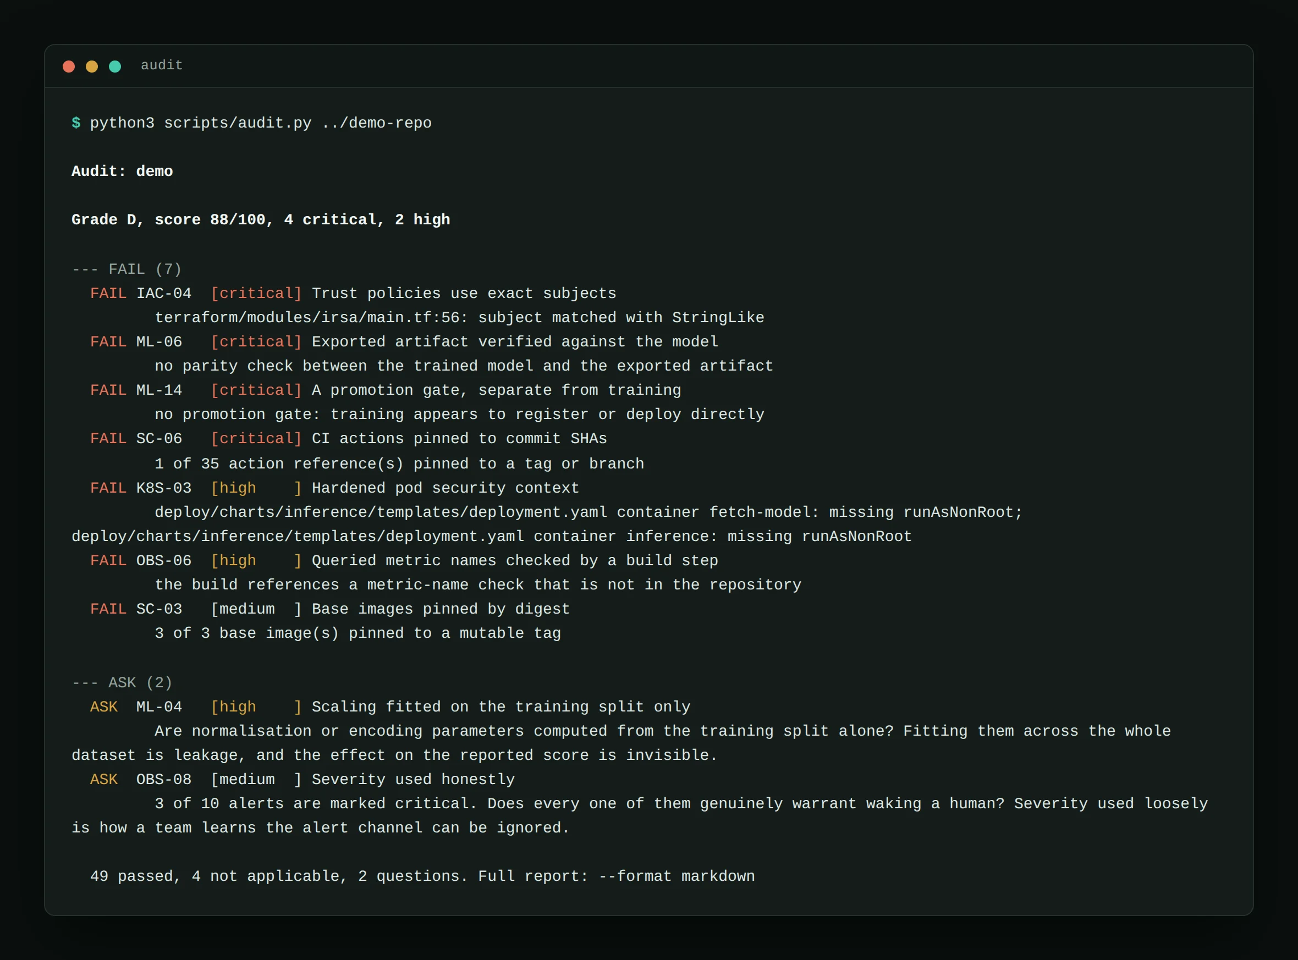The height and width of the screenshot is (960, 1298).
Task: Click '1 of 35 action reference(s)' detail line
Action: (399, 464)
